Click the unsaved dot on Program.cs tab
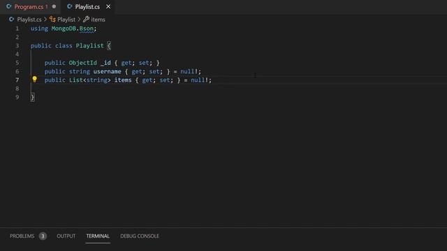This screenshot has height=251, width=447. [x=54, y=6]
